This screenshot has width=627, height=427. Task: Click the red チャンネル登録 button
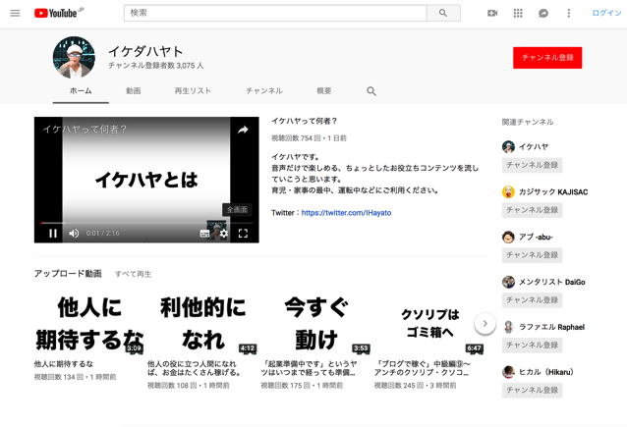(x=547, y=58)
